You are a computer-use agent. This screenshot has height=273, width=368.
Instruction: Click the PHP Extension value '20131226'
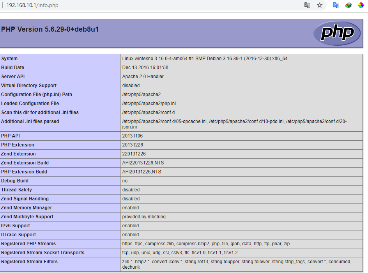tap(133, 145)
